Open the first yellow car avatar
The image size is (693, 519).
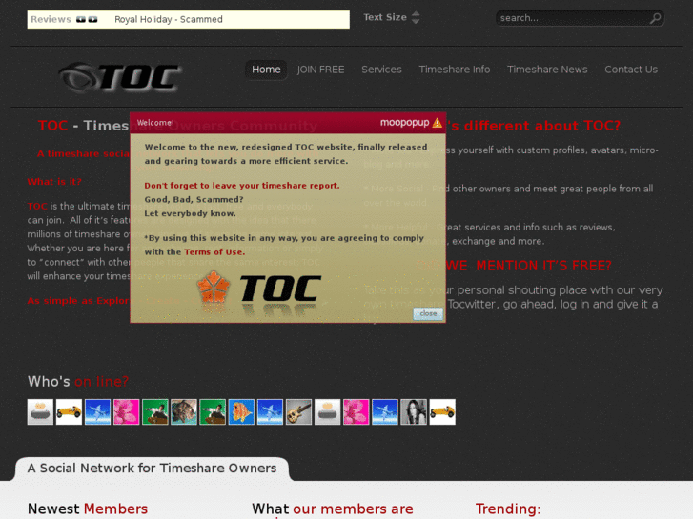click(69, 411)
